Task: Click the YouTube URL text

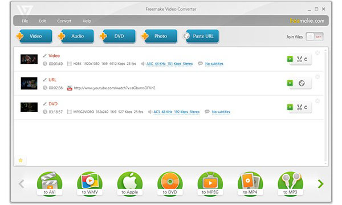Action: [x=115, y=88]
